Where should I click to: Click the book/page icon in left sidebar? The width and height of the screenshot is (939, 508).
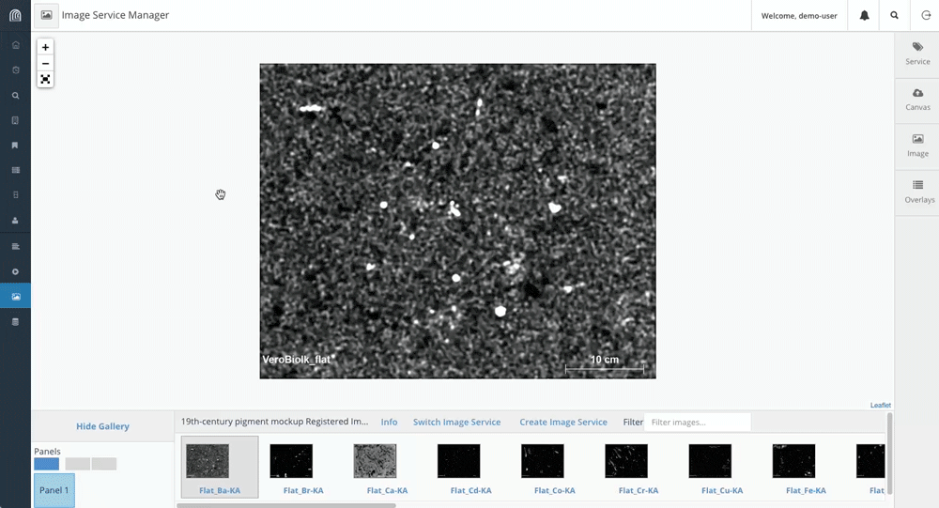pos(16,120)
